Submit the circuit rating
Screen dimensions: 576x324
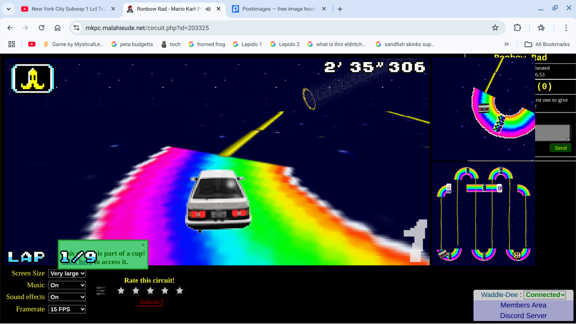point(149,302)
